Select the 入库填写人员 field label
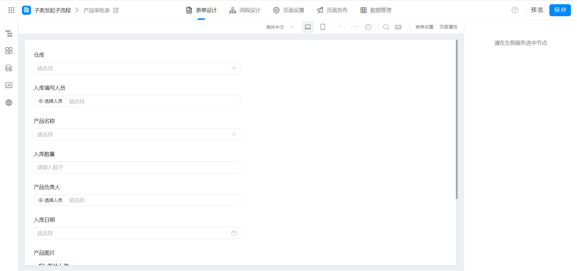 click(x=50, y=88)
